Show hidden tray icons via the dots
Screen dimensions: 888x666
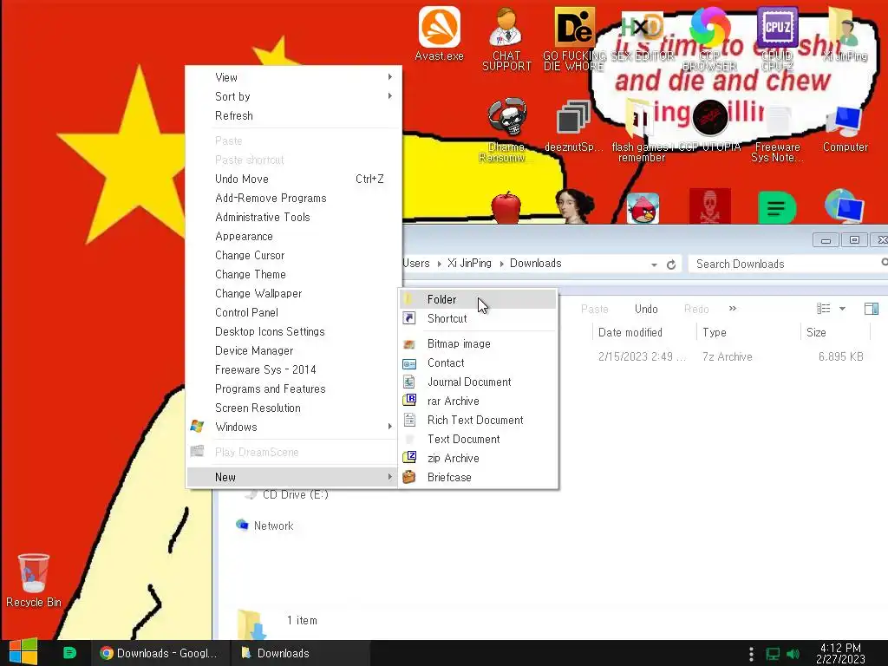pyautogui.click(x=751, y=654)
